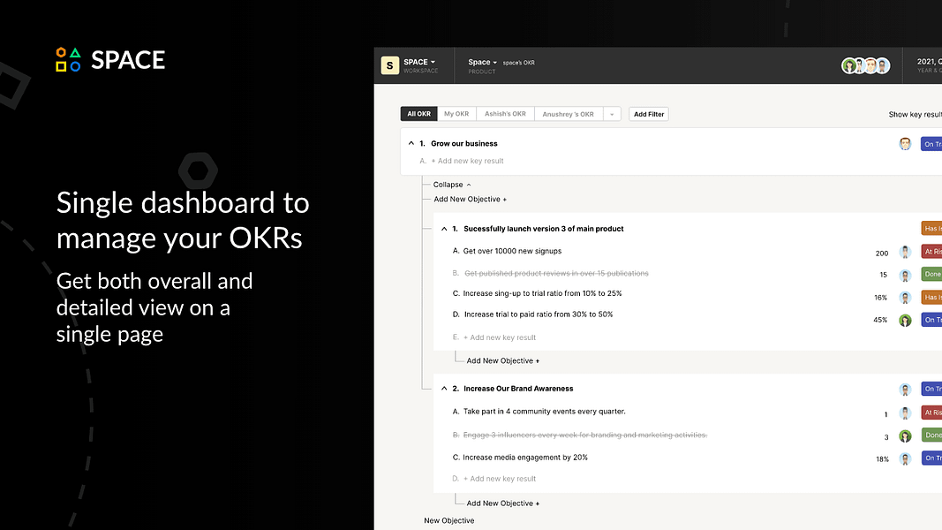Open the SPACE workspace switcher icon

(389, 64)
